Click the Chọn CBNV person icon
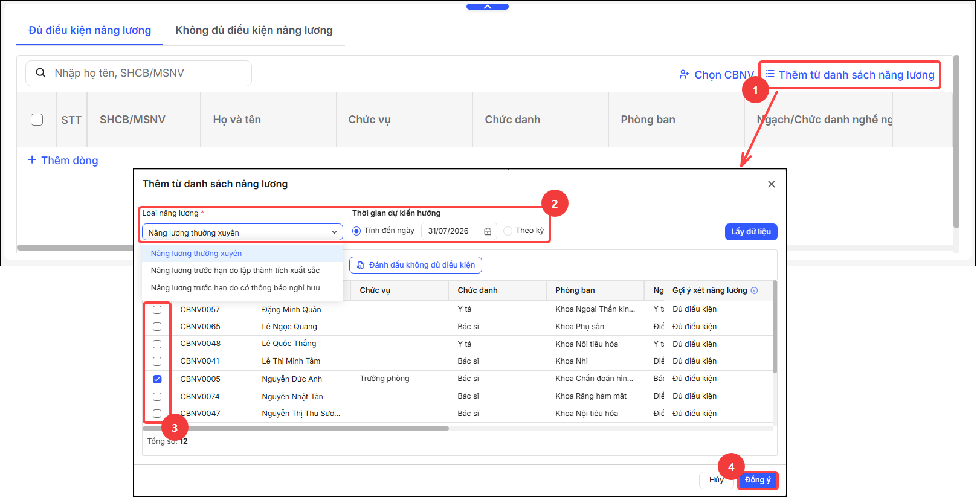Screen dimensions: 980x500 [684, 74]
